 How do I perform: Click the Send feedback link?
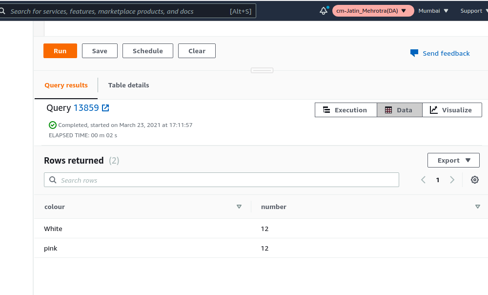(x=446, y=53)
